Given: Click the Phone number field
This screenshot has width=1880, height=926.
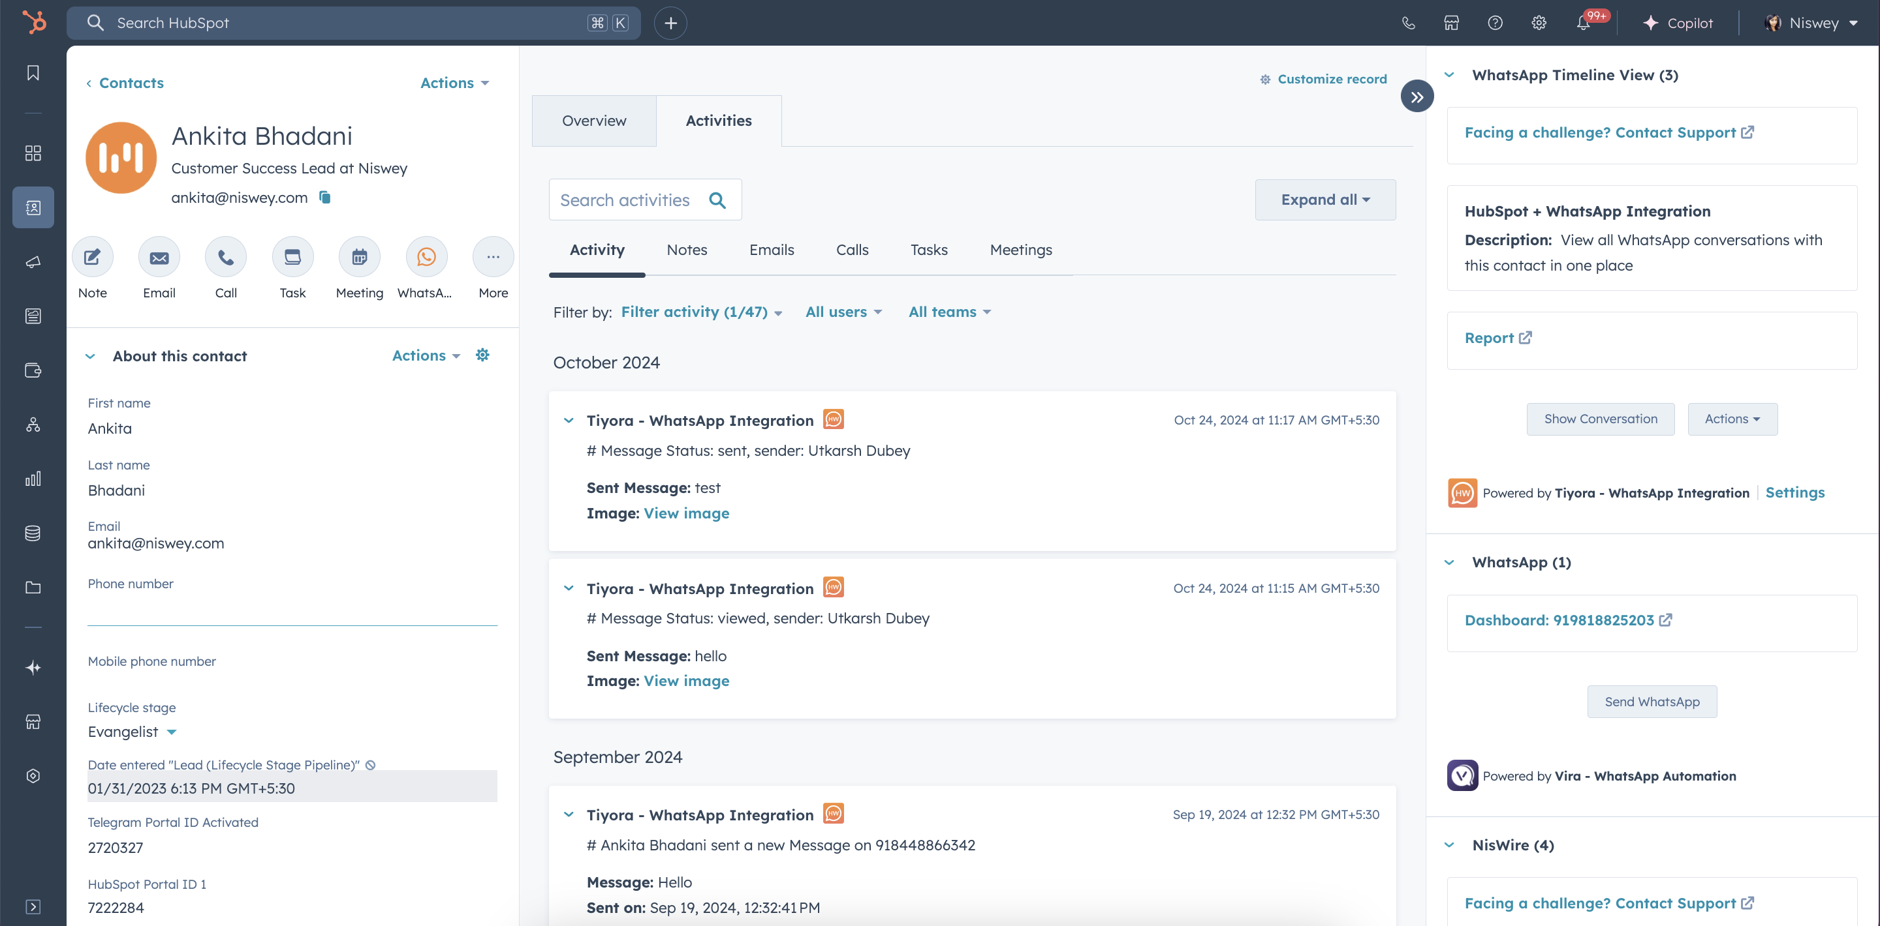Looking at the screenshot, I should 292,610.
